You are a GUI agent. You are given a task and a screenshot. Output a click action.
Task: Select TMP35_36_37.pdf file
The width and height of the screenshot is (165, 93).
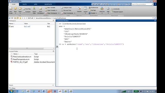tap(20, 62)
